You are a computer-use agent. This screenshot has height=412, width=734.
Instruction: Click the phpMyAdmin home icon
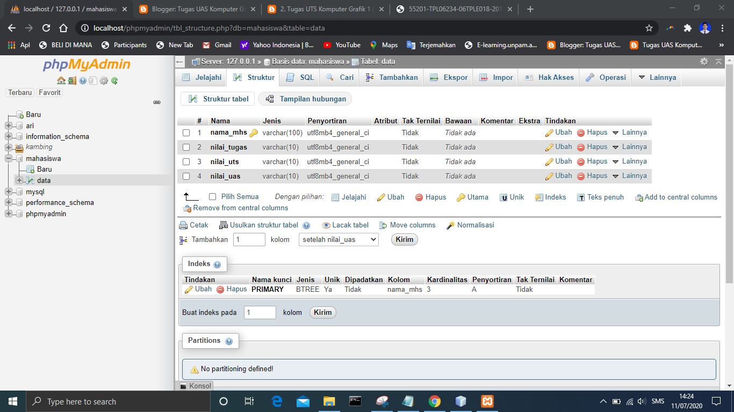click(61, 80)
